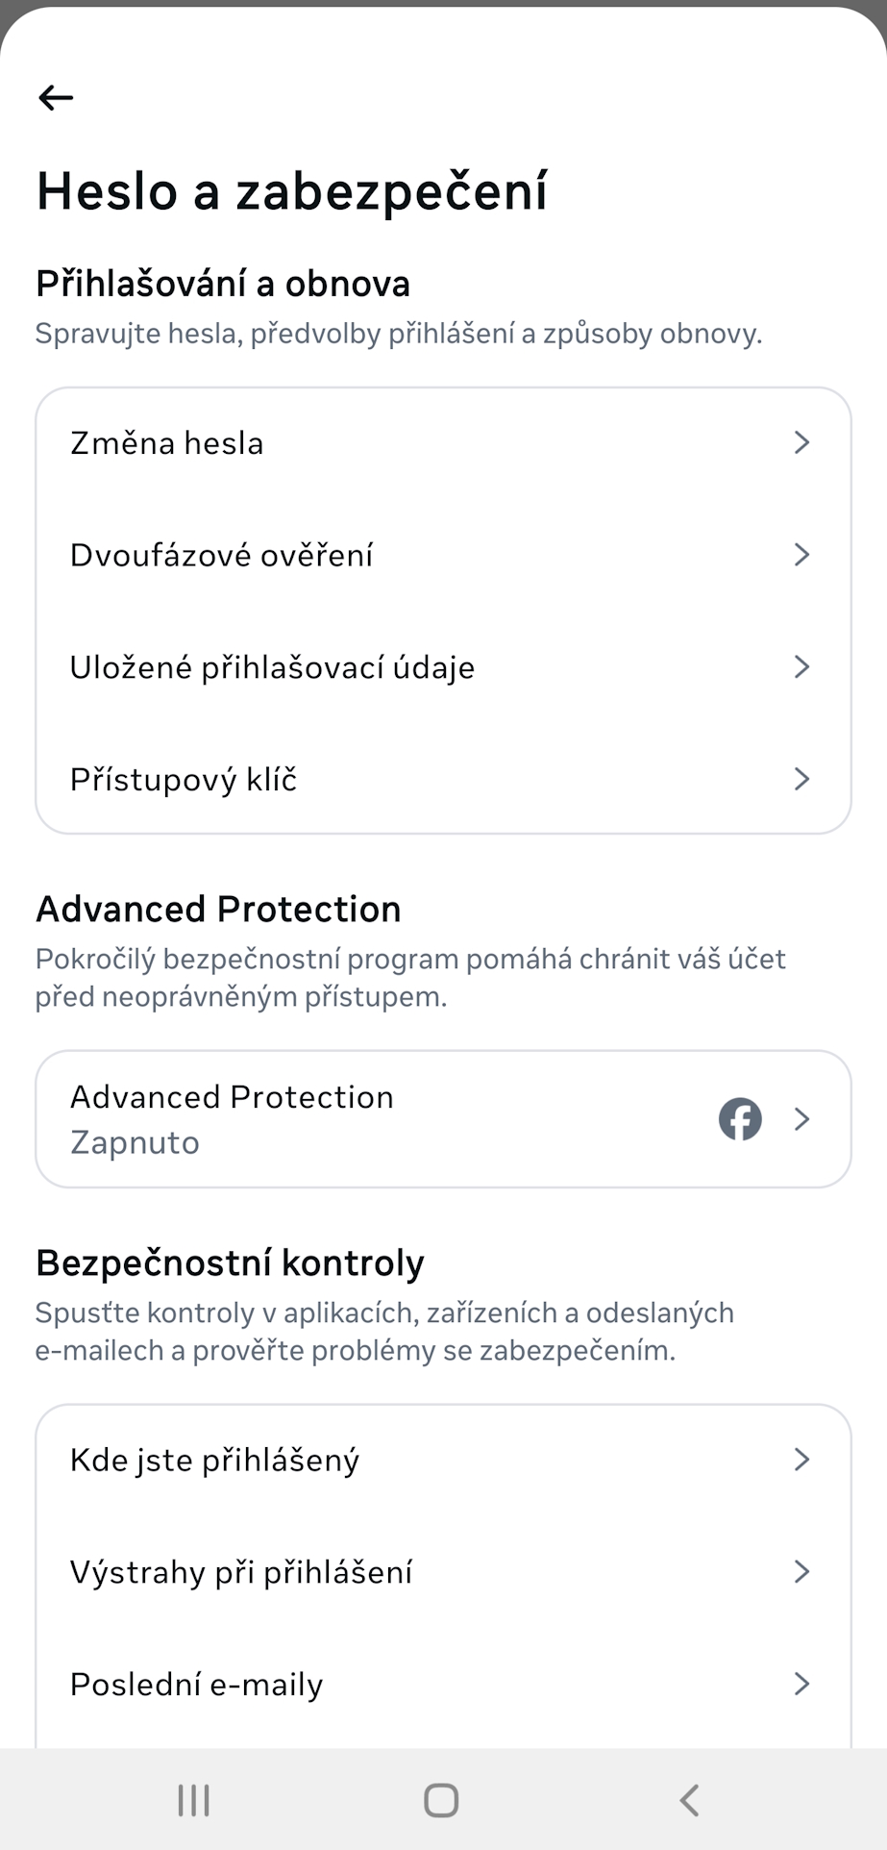Select the Bezpečnostní kontroly section heading

pyautogui.click(x=229, y=1262)
